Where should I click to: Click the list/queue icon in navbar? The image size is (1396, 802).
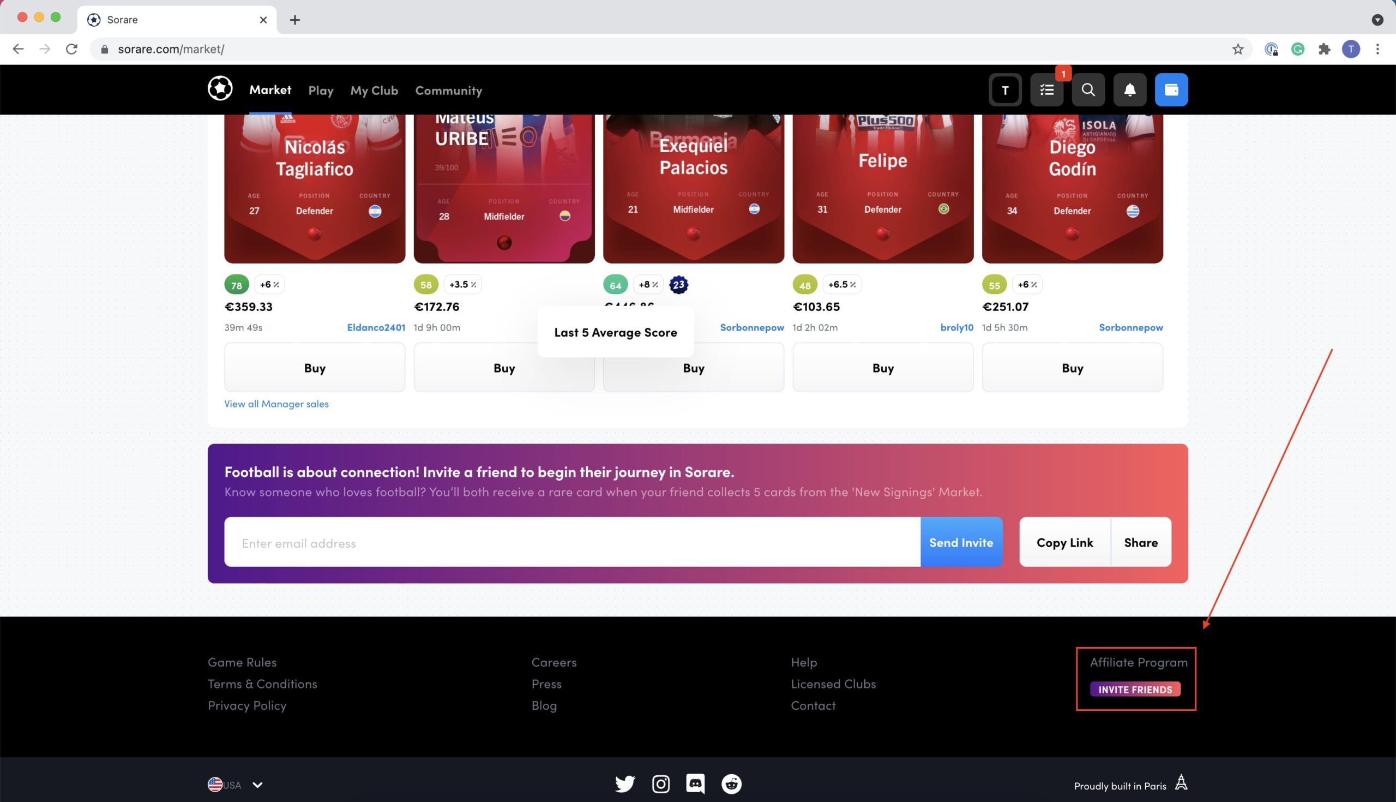tap(1046, 88)
